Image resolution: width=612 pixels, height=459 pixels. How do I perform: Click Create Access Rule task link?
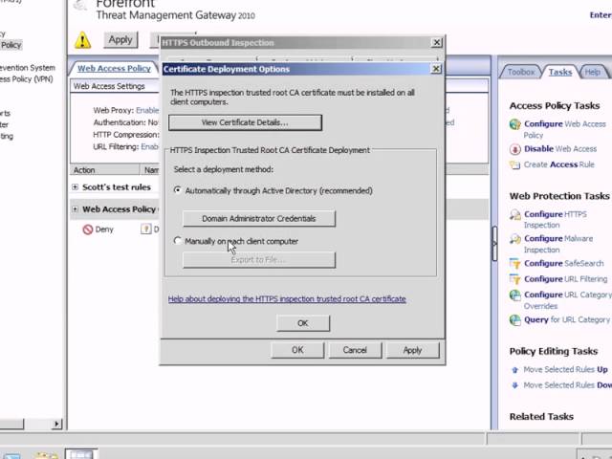coord(558,164)
